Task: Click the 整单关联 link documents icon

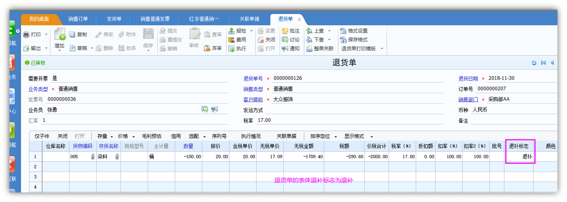Action: click(309, 49)
